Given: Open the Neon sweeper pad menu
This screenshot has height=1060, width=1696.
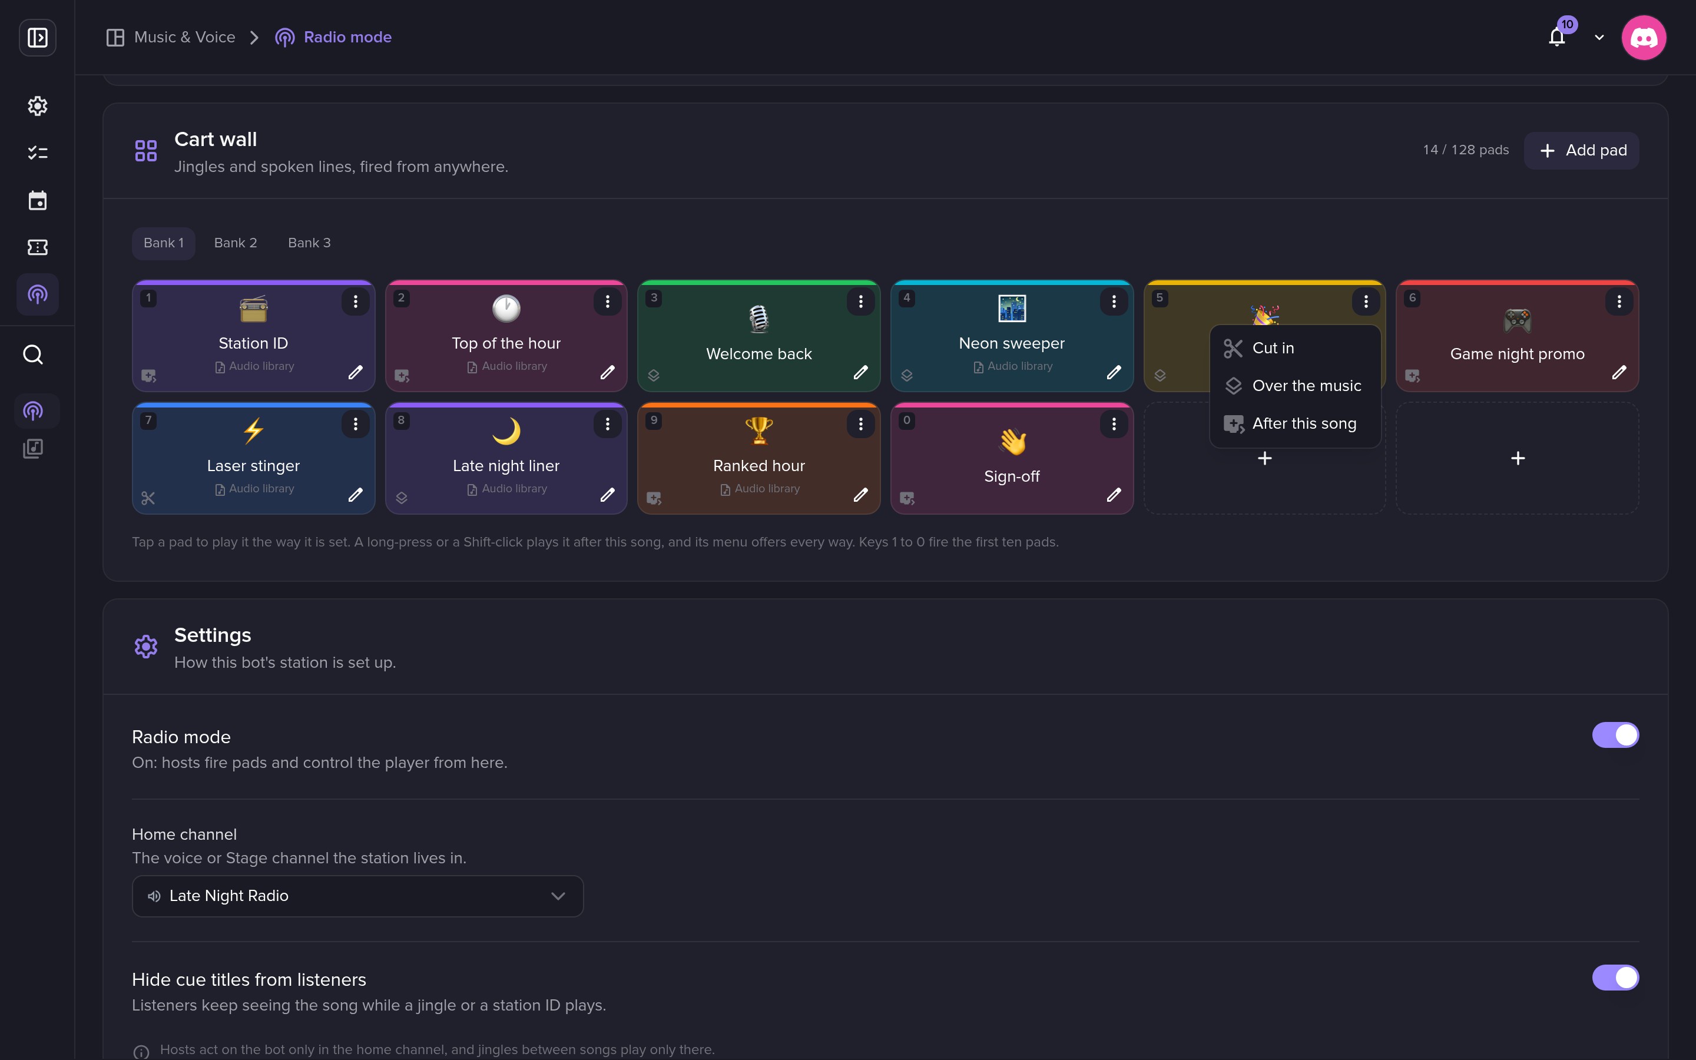Looking at the screenshot, I should pyautogui.click(x=1114, y=302).
